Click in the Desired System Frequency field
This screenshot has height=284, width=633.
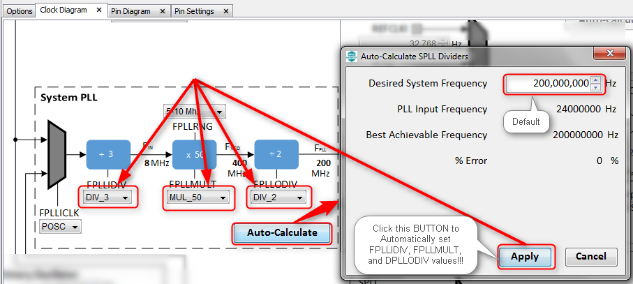click(549, 84)
